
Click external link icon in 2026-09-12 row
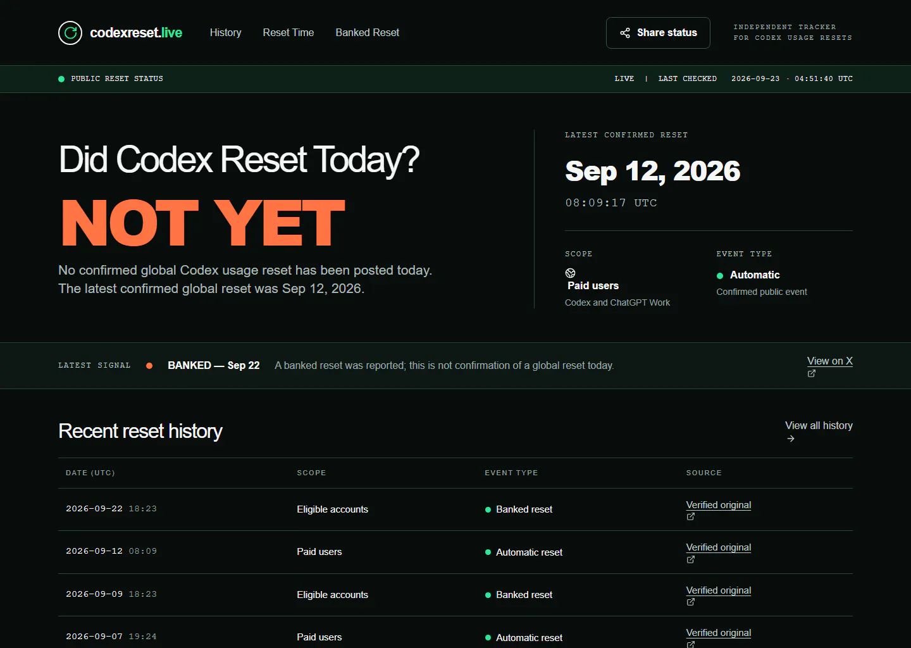point(691,559)
